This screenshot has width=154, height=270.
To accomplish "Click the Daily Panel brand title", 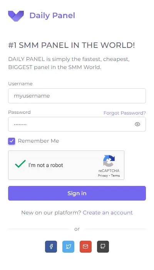I will [52, 15].
